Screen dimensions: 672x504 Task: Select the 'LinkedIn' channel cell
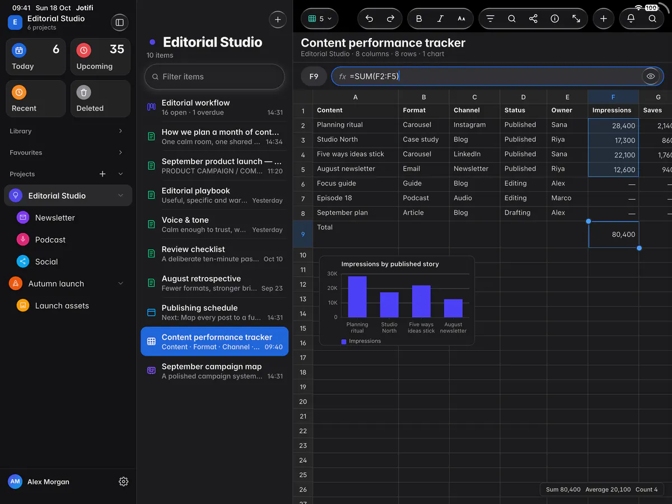pyautogui.click(x=474, y=154)
